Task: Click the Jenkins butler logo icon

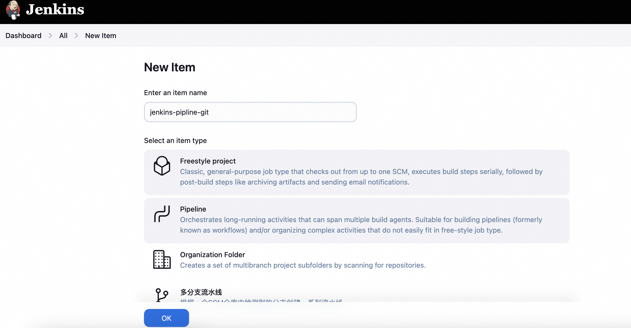Action: pos(13,10)
